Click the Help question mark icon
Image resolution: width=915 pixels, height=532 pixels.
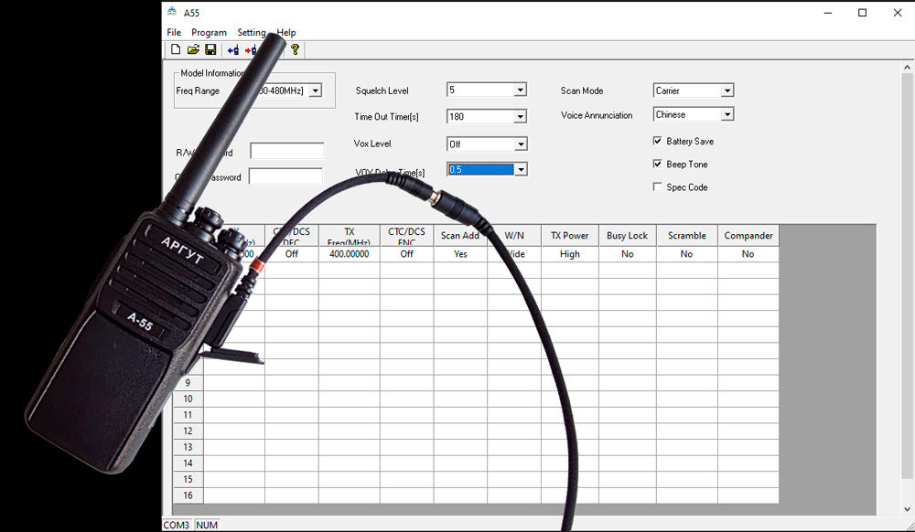point(295,49)
